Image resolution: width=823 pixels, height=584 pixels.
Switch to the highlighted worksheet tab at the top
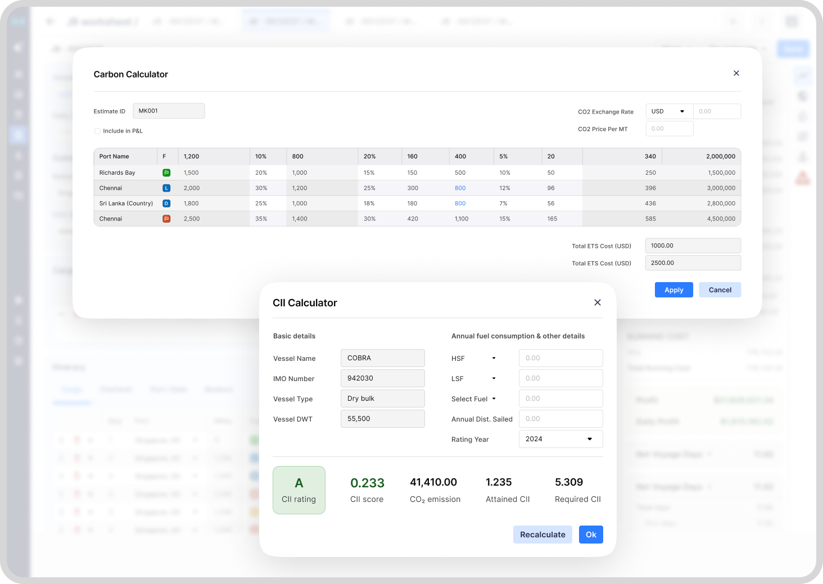pos(286,21)
